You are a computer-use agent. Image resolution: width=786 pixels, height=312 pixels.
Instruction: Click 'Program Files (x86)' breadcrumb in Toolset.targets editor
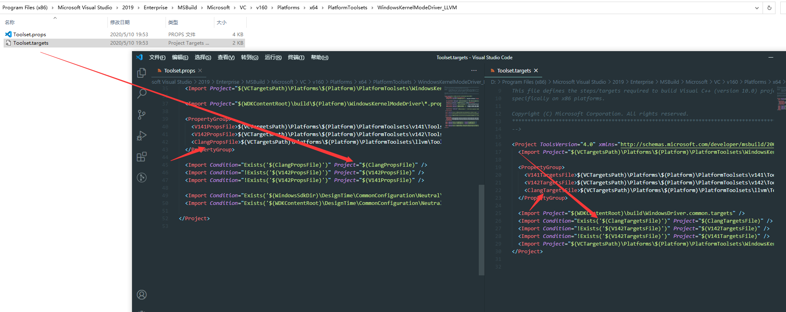pos(524,82)
